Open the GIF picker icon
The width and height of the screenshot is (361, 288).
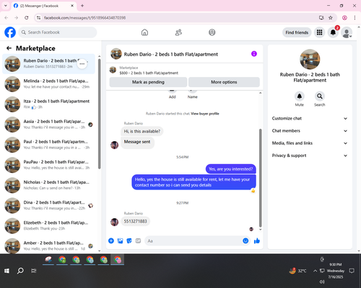138,240
